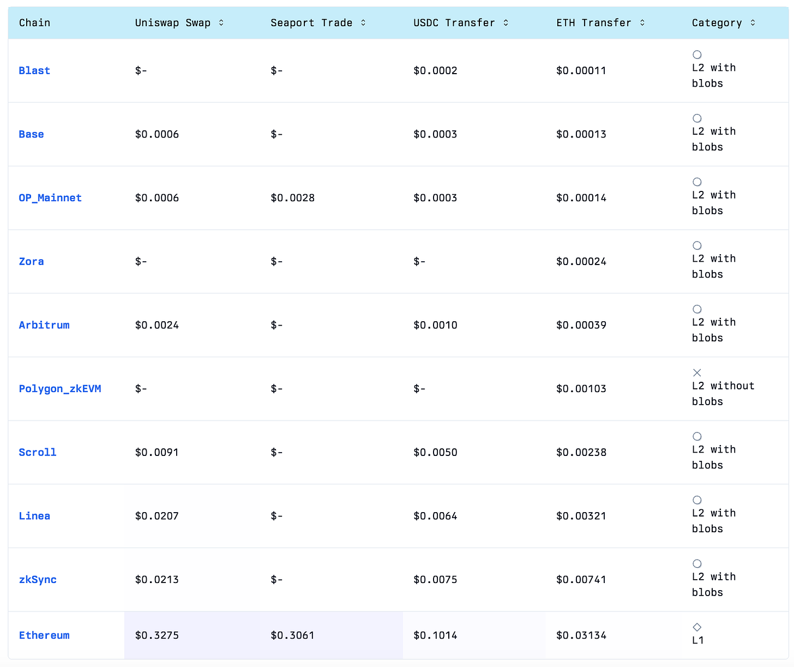Select Scroll USDC Transfer value $0.0050

tap(436, 452)
